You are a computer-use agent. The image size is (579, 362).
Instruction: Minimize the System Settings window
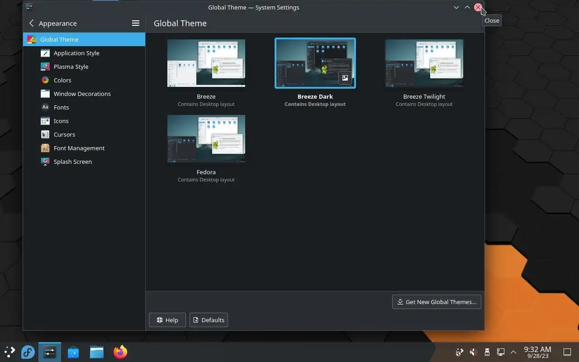point(456,7)
